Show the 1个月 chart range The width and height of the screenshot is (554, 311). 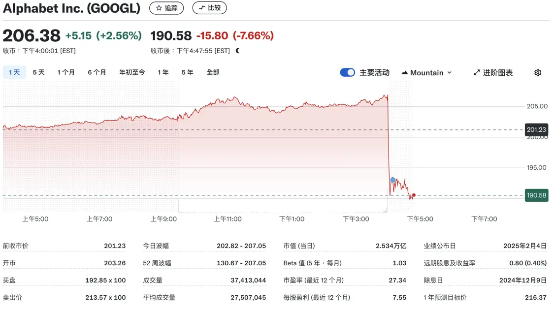tap(66, 72)
